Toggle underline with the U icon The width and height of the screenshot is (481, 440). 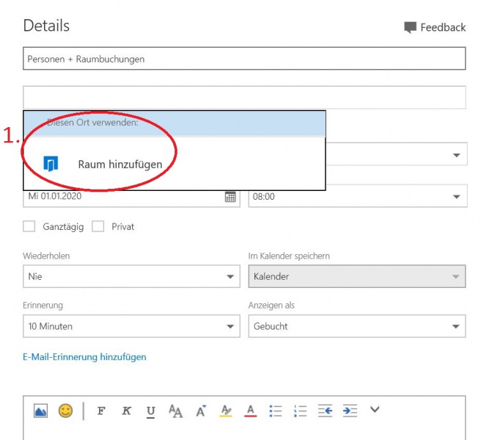[150, 411]
